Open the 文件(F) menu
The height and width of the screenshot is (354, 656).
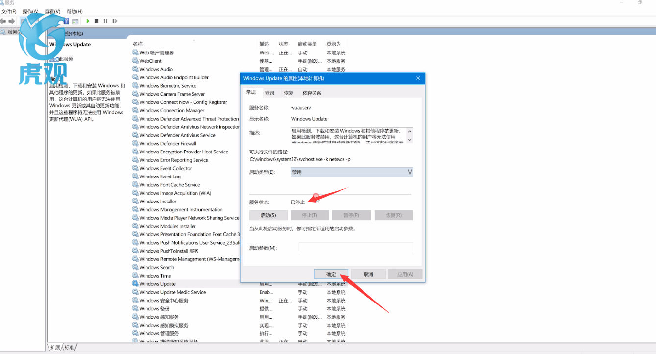[9, 11]
